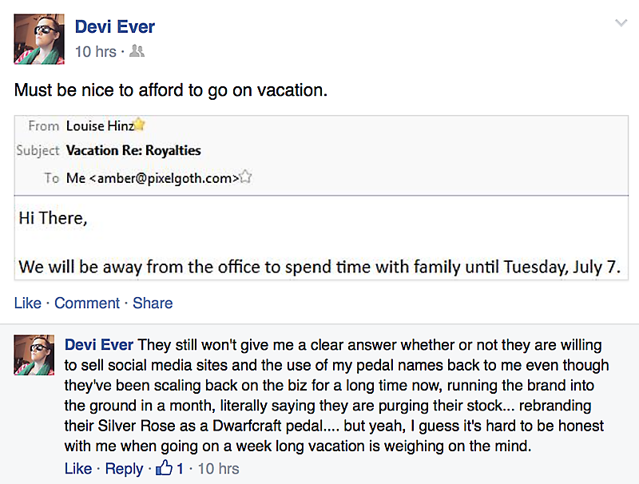Image resolution: width=639 pixels, height=484 pixels.
Task: Share the post
Action: pos(153,303)
